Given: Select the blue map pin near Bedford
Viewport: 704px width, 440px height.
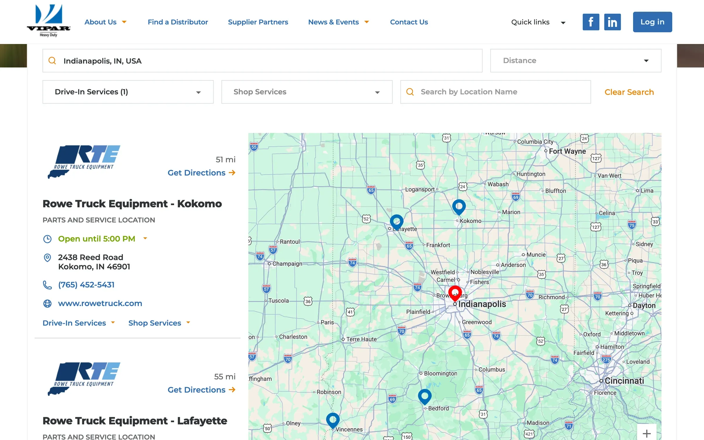Looking at the screenshot, I should pos(424,397).
